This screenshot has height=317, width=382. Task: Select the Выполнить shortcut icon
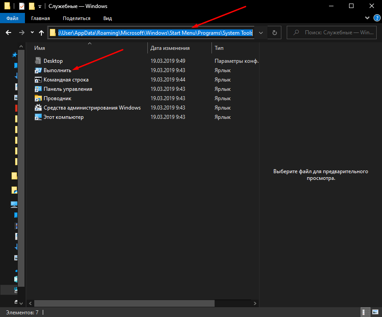point(38,70)
